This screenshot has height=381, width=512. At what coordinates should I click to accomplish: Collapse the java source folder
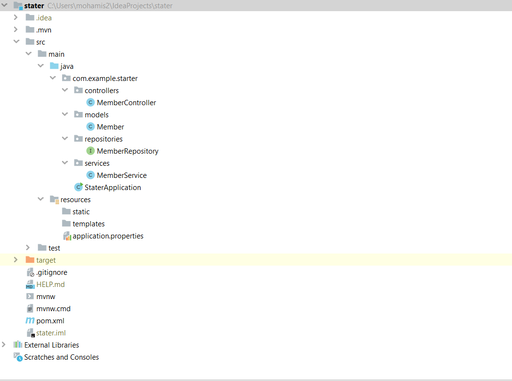click(x=41, y=65)
